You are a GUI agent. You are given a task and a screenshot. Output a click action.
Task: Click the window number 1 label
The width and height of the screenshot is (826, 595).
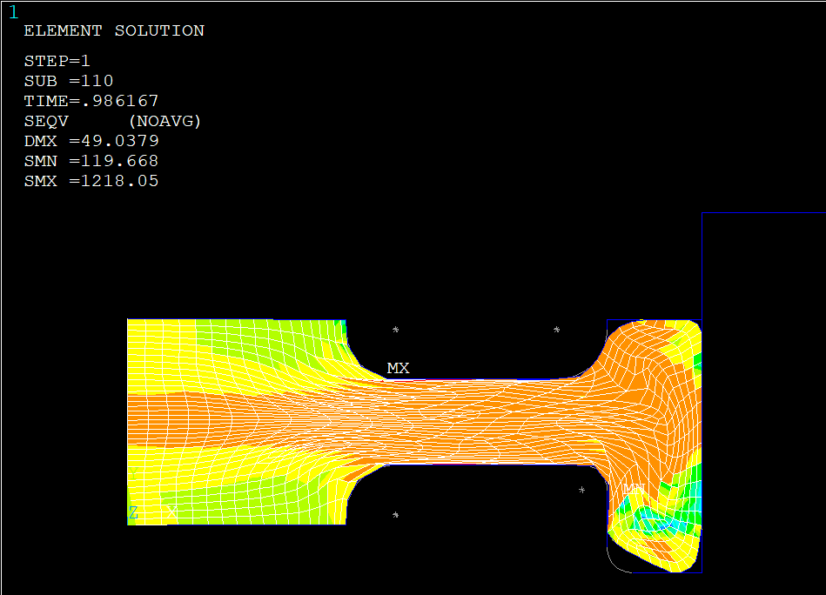tap(14, 12)
